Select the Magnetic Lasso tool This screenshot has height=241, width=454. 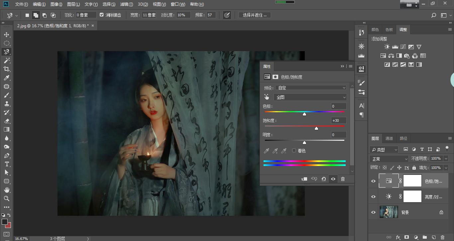pos(7,52)
